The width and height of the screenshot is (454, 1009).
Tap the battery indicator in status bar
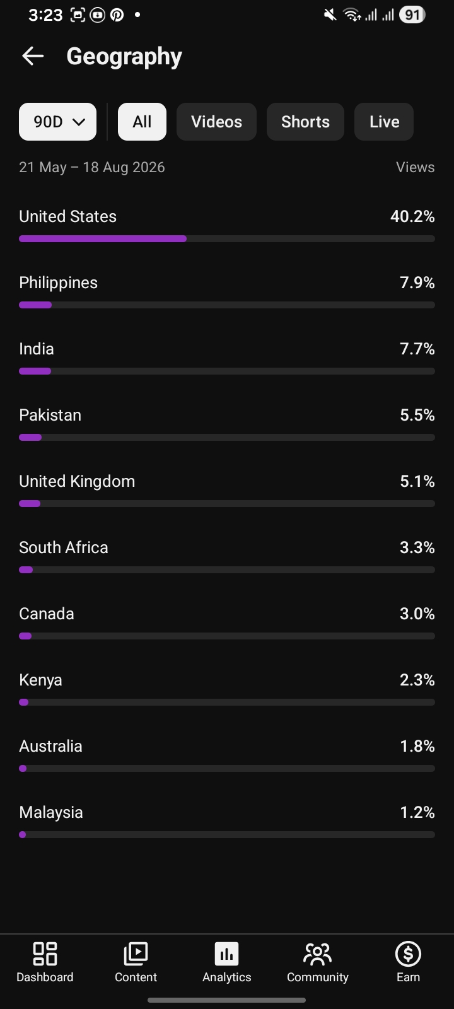[412, 15]
